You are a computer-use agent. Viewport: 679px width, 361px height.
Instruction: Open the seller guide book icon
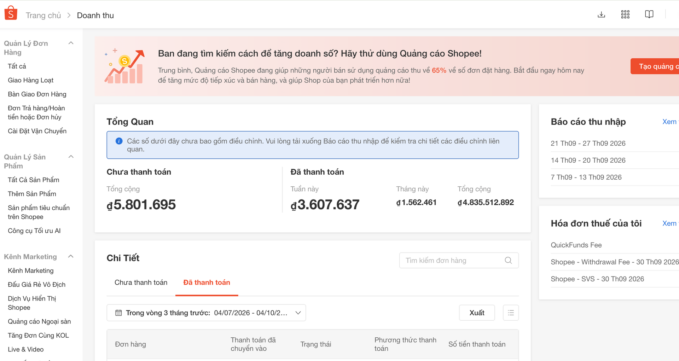click(649, 14)
